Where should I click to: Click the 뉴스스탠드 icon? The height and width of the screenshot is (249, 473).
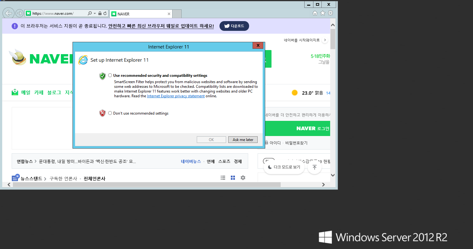point(15,178)
